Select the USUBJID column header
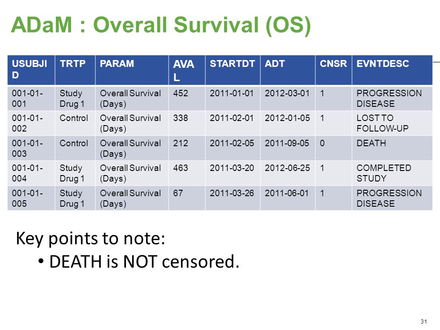440x330 pixels. [x=31, y=70]
